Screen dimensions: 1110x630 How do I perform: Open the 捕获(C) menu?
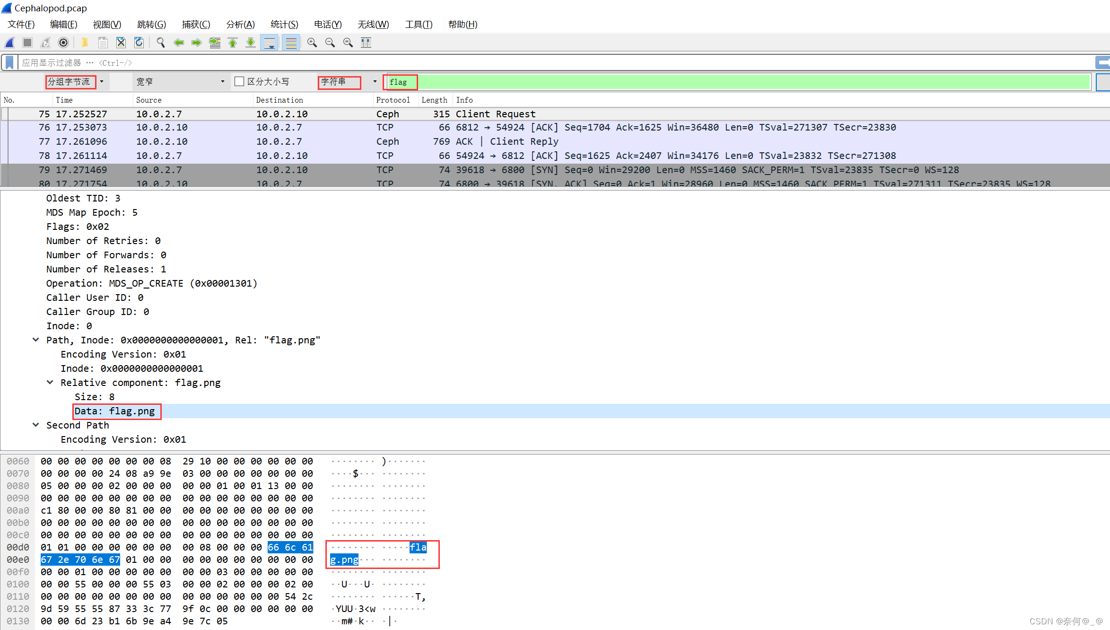pyautogui.click(x=196, y=24)
